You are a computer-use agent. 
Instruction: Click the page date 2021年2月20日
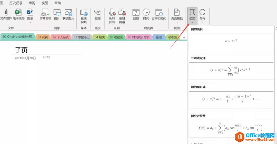pyautogui.click(x=25, y=58)
